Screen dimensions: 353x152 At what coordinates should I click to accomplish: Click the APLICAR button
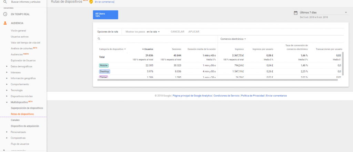(x=194, y=32)
